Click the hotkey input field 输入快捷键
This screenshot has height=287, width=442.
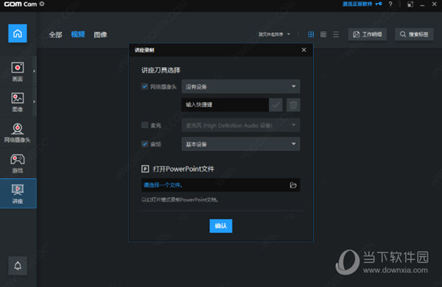pyautogui.click(x=225, y=104)
